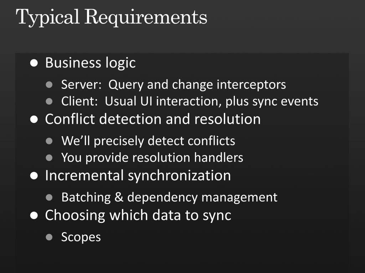Click the gray bullet beside We'll precisely detect
The height and width of the screenshot is (273, 365).
(49, 141)
